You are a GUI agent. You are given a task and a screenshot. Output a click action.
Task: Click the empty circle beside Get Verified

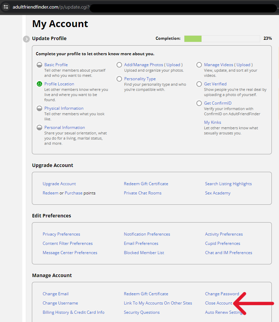[199, 84]
